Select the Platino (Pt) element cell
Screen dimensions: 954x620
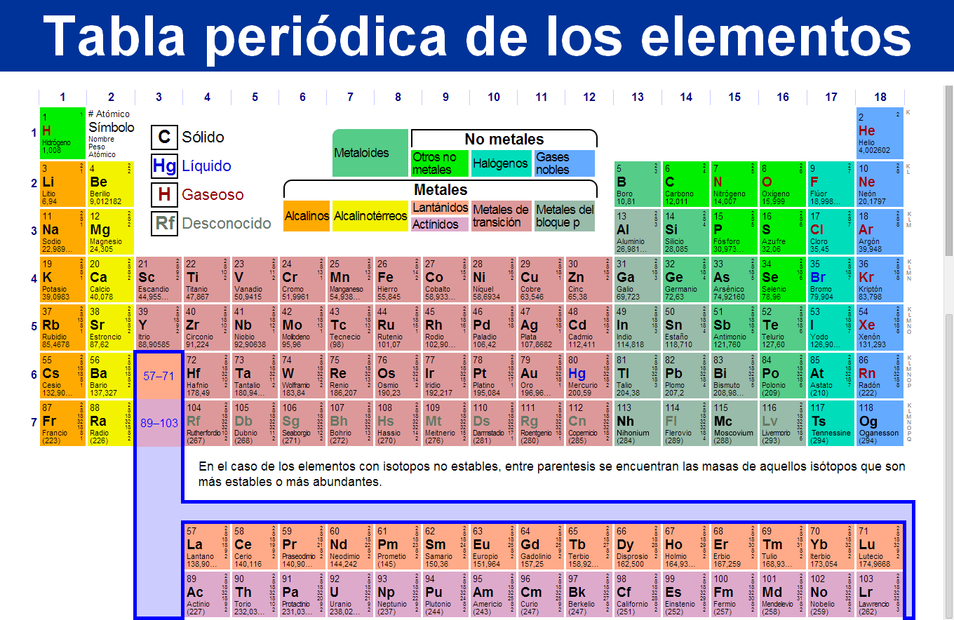[x=493, y=375]
